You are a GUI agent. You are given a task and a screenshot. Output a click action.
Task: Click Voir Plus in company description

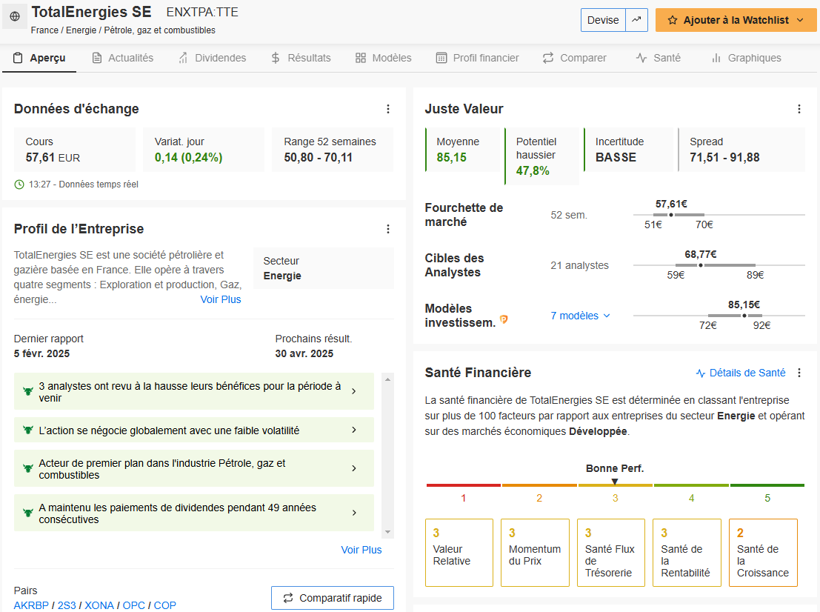pos(221,300)
